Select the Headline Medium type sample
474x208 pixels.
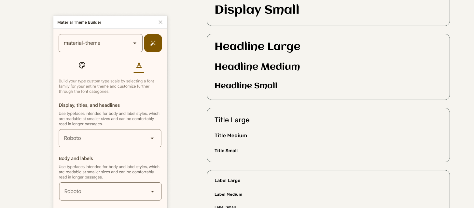[257, 67]
